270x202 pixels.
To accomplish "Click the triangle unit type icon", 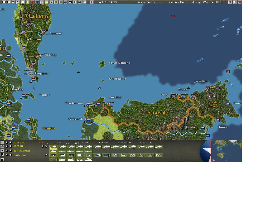I will tap(124, 155).
